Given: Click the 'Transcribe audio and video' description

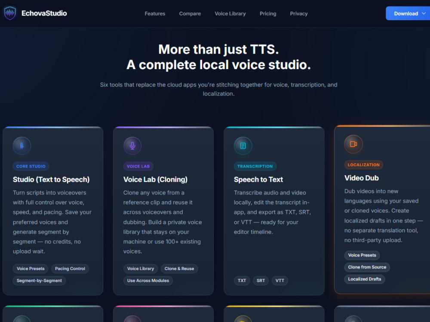Looking at the screenshot, I should [x=273, y=212].
